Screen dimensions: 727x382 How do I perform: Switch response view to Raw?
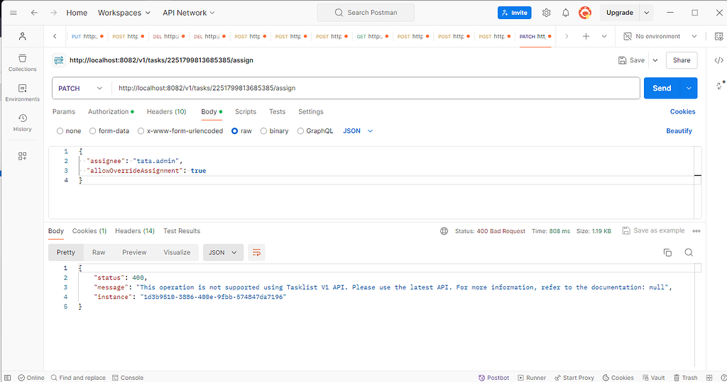[x=99, y=252]
